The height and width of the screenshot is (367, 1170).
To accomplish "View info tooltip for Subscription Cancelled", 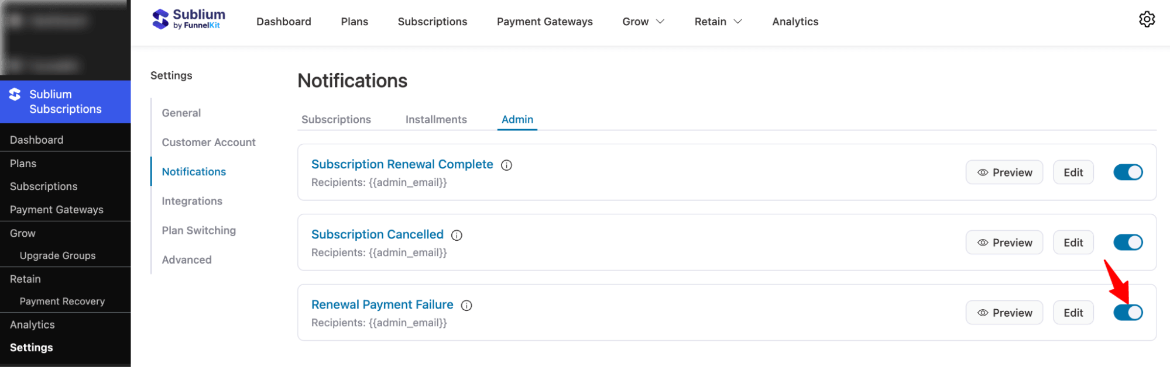I will point(457,235).
